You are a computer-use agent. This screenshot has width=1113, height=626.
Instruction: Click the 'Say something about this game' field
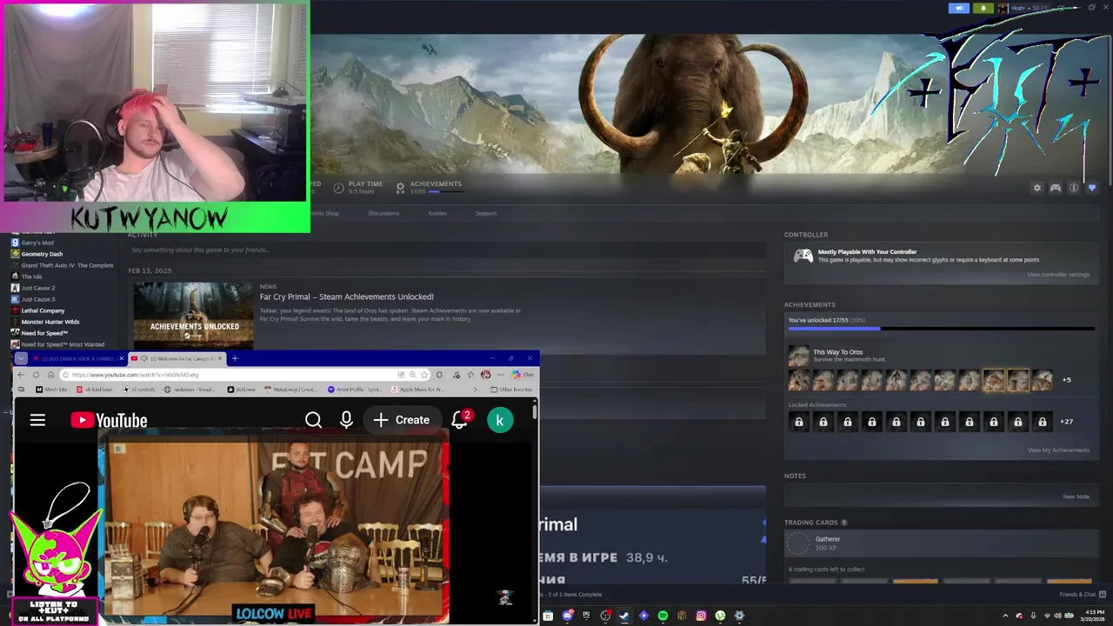(447, 250)
